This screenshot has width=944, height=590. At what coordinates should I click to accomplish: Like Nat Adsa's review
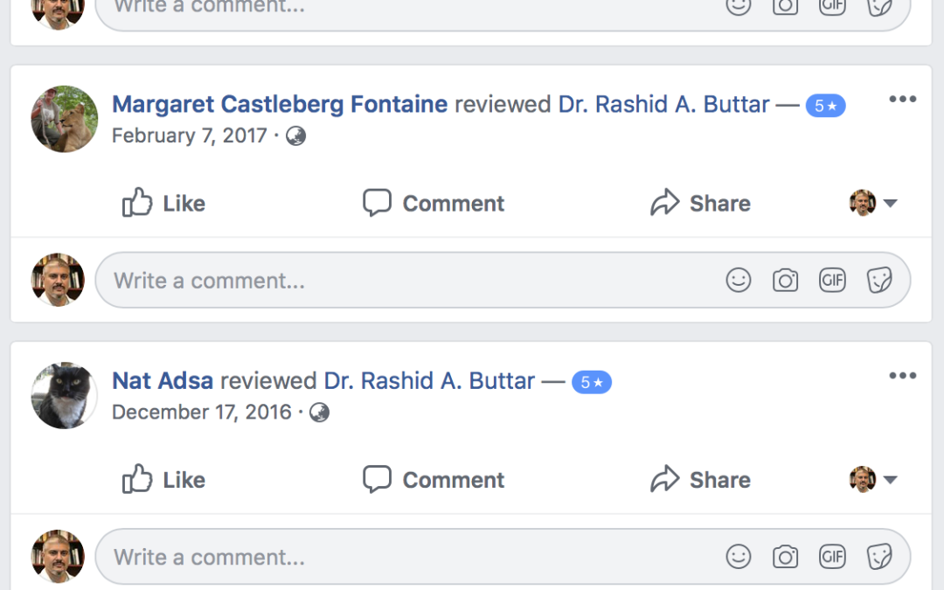[x=163, y=480]
